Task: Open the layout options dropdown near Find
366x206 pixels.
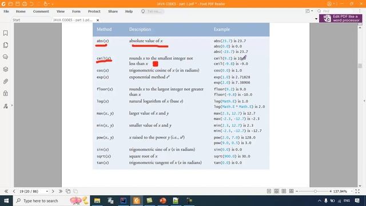Action: [x=309, y=11]
